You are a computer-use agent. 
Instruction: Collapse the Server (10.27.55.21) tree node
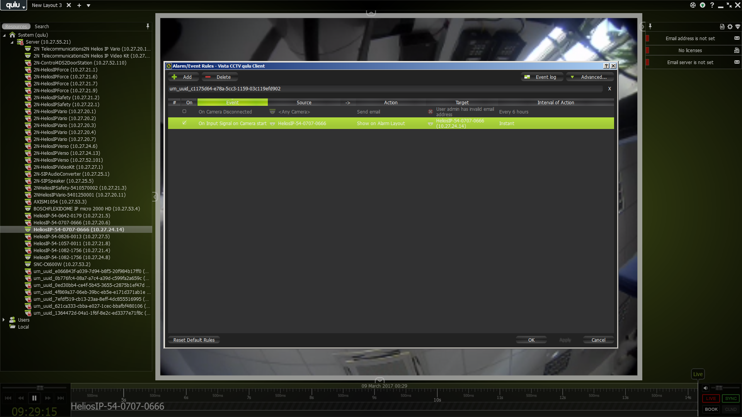coord(12,42)
